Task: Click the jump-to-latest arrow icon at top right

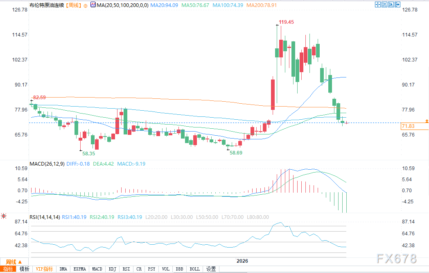Action: (397, 5)
